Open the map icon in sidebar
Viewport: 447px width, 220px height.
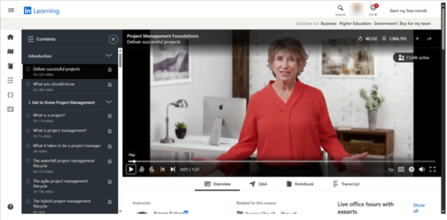pos(11,51)
